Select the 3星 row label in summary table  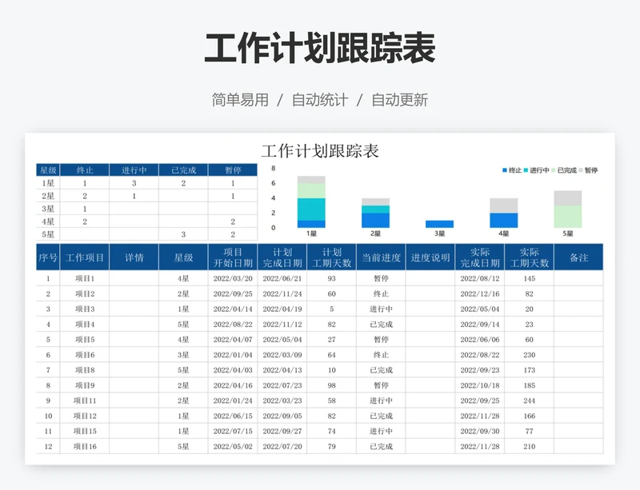click(48, 209)
